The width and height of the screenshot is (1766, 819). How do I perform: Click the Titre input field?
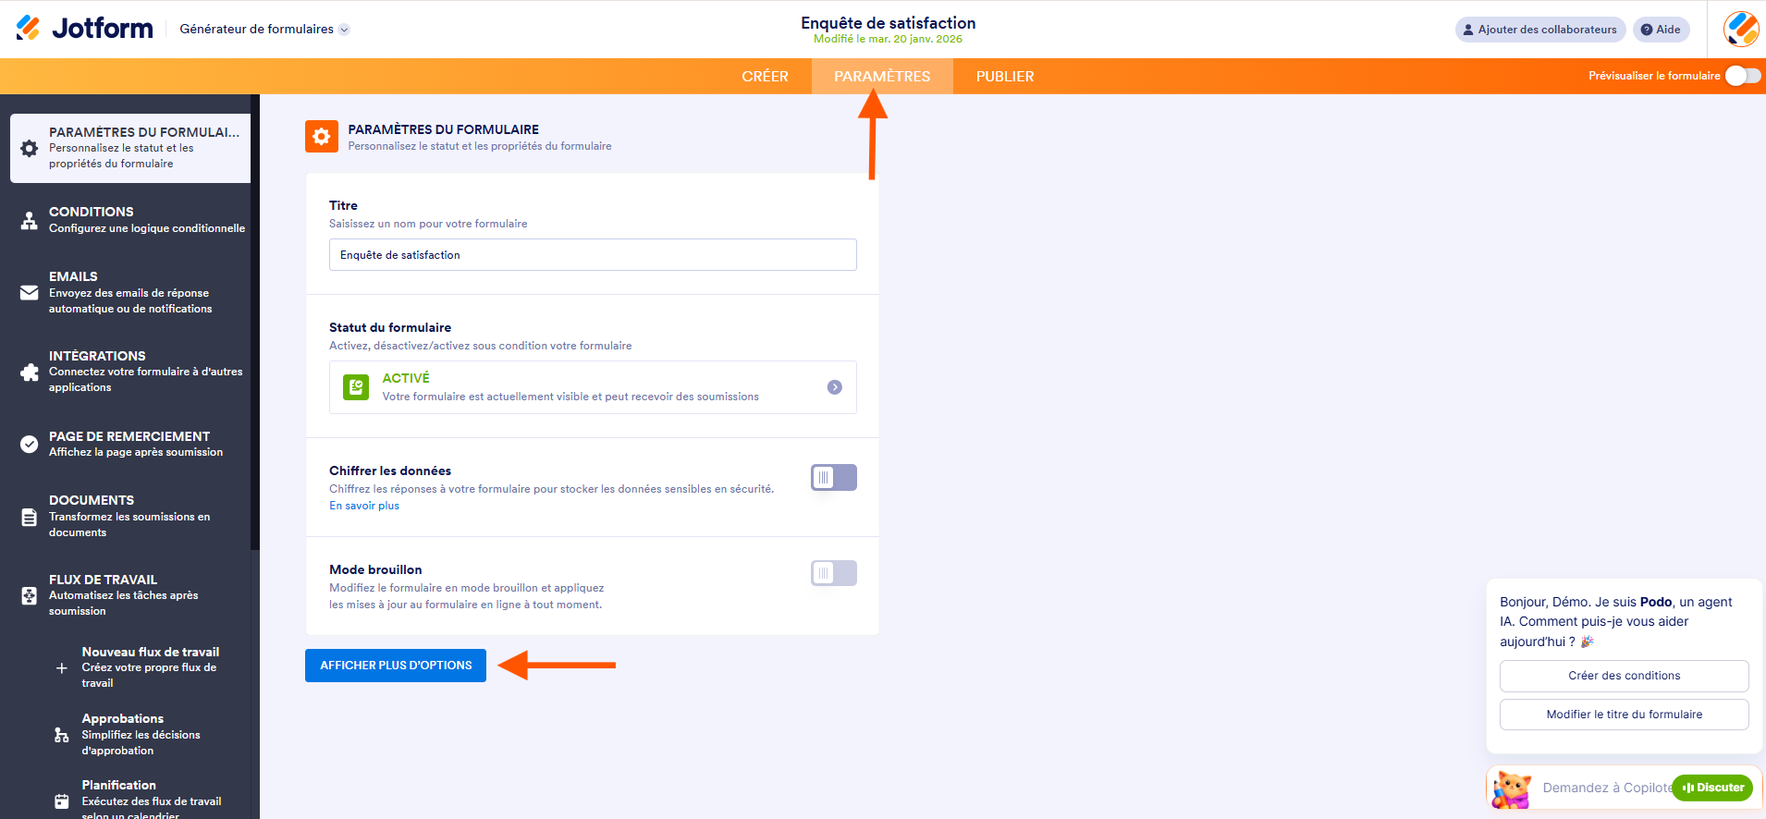click(593, 255)
